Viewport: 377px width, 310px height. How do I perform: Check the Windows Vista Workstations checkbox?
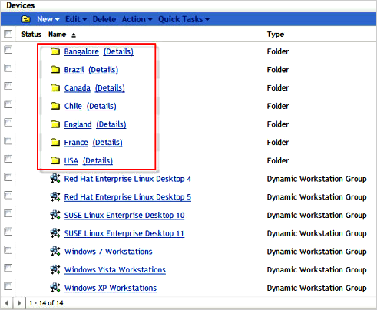[8, 268]
